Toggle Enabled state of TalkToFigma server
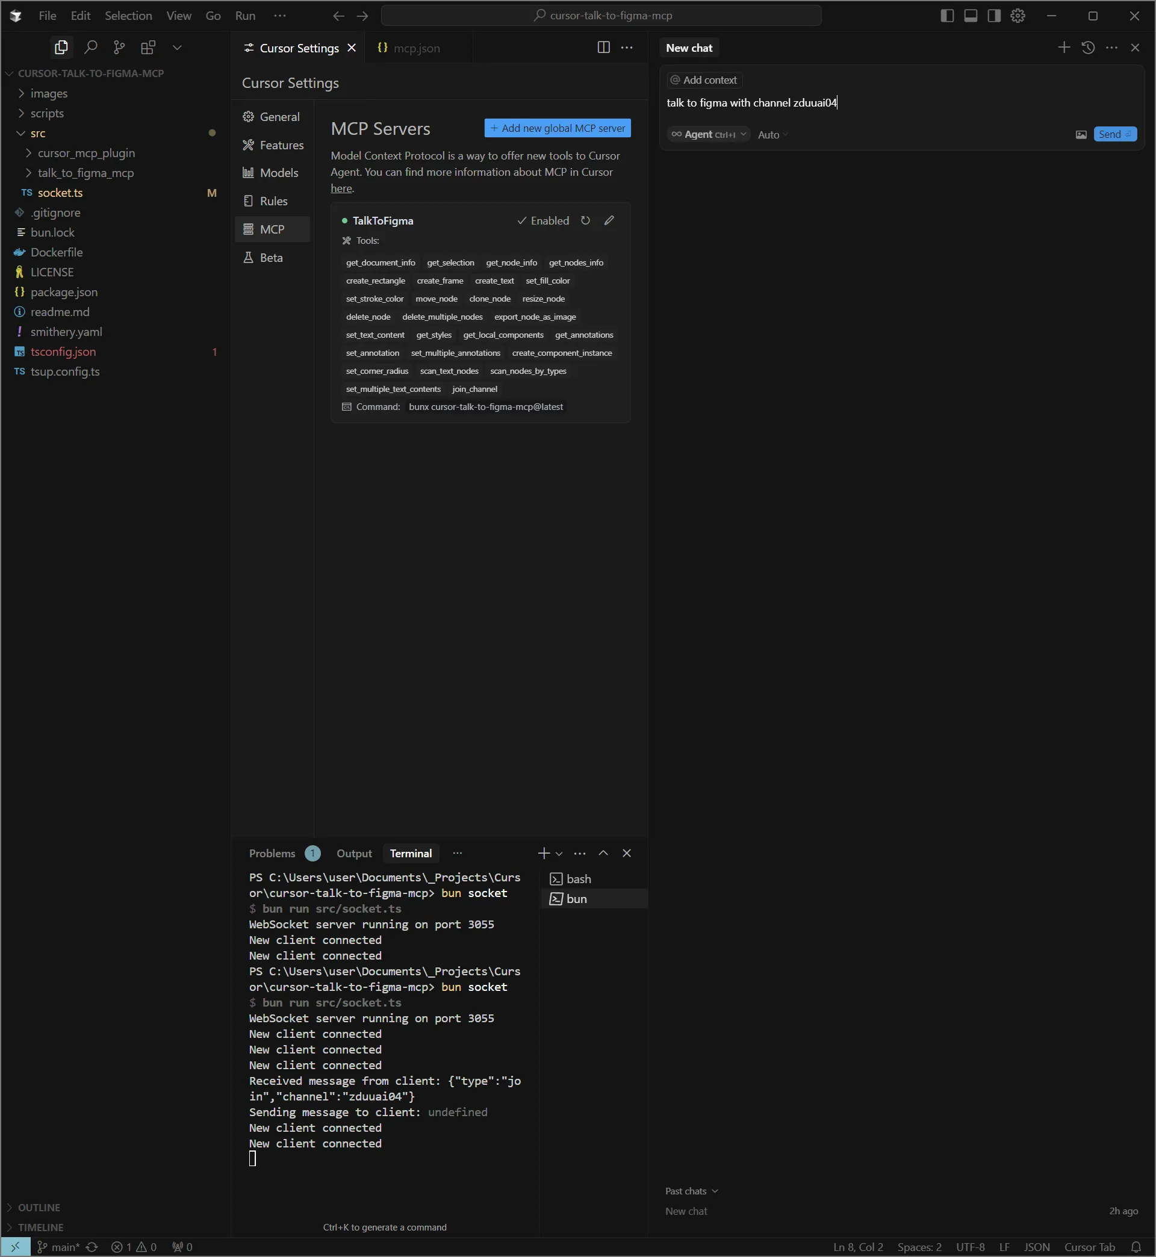Image resolution: width=1156 pixels, height=1257 pixels. 543,221
